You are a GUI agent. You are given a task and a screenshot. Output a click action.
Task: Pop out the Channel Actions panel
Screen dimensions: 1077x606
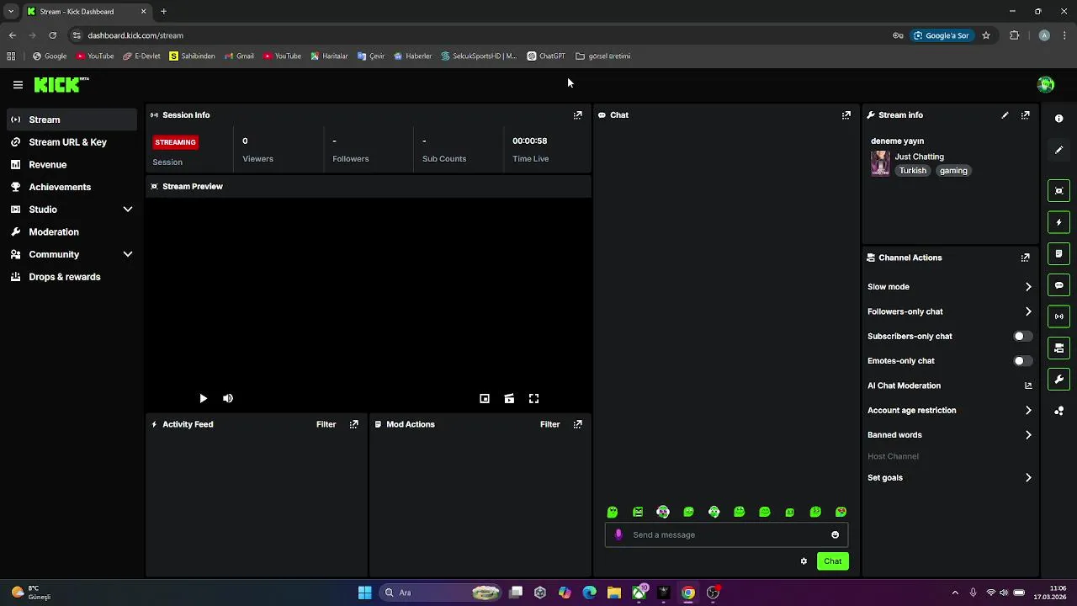[x=1025, y=258]
